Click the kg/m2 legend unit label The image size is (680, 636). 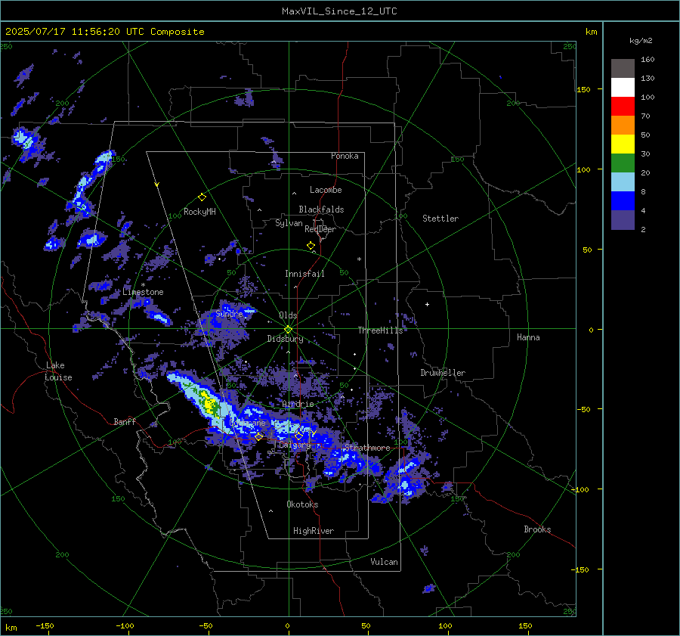click(x=641, y=40)
